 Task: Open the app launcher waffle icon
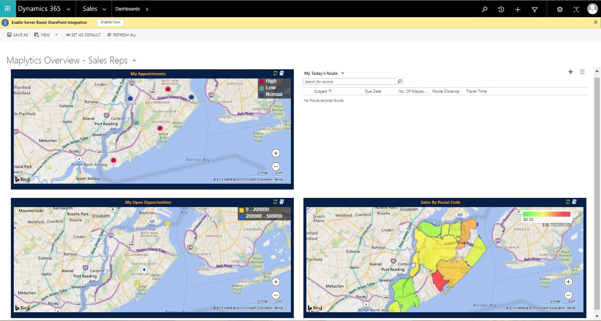coord(8,9)
